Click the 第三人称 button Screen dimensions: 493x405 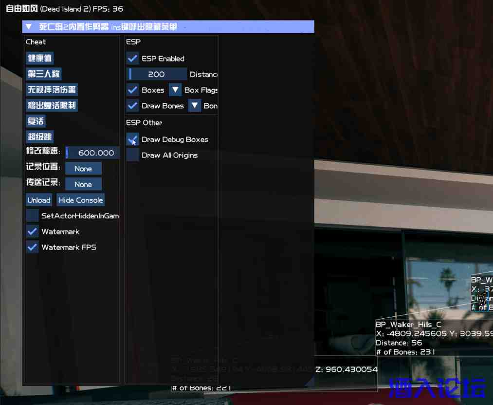pos(44,74)
